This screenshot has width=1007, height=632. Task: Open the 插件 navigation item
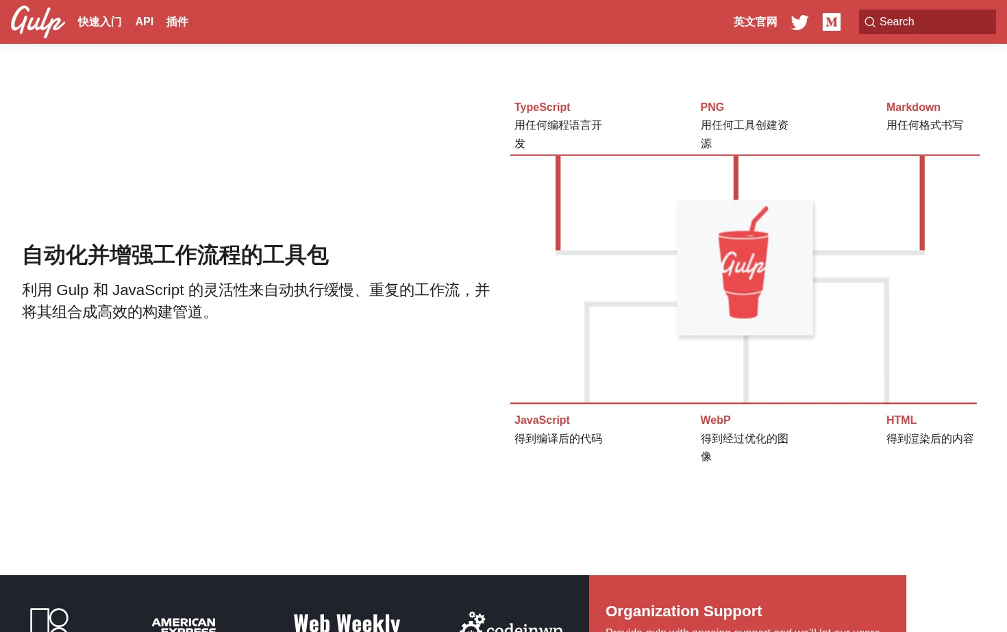click(177, 22)
